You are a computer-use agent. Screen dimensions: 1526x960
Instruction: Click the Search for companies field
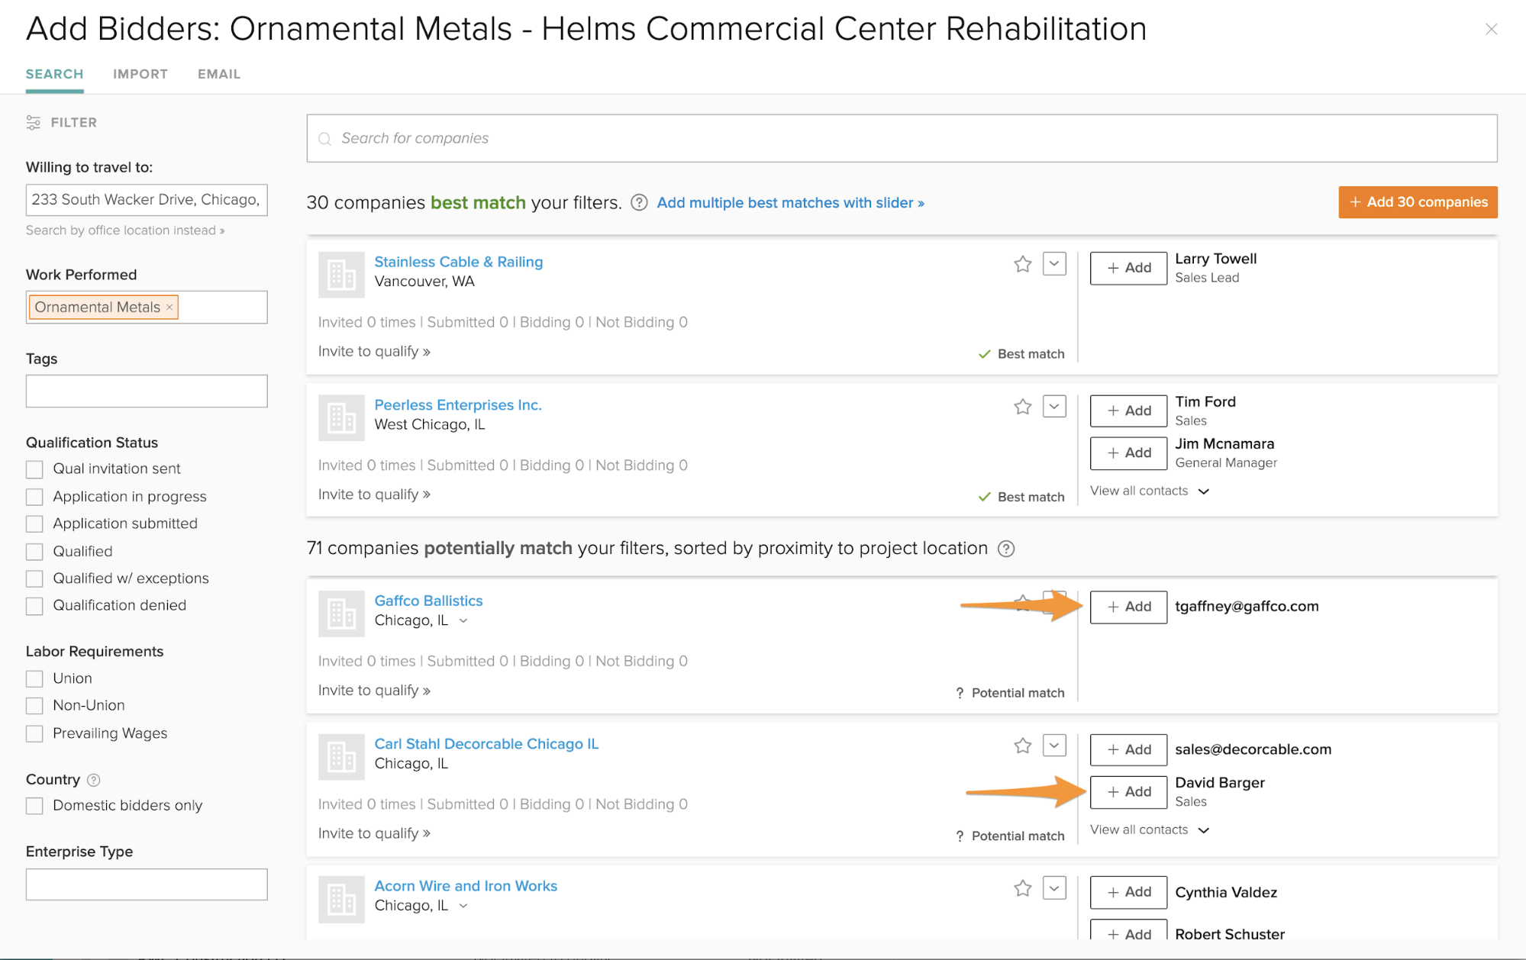pos(901,138)
